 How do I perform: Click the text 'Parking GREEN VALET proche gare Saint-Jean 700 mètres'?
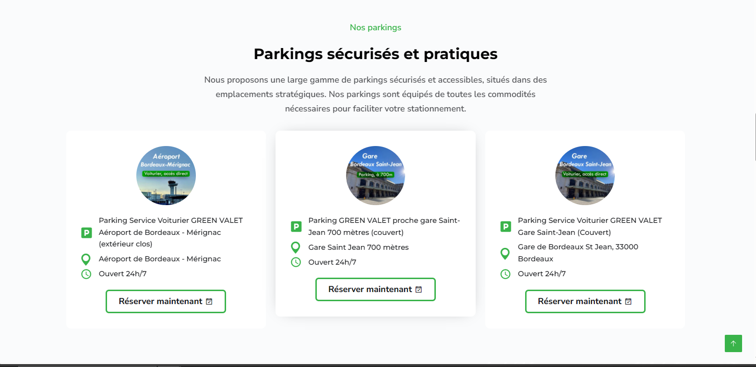tap(384, 226)
